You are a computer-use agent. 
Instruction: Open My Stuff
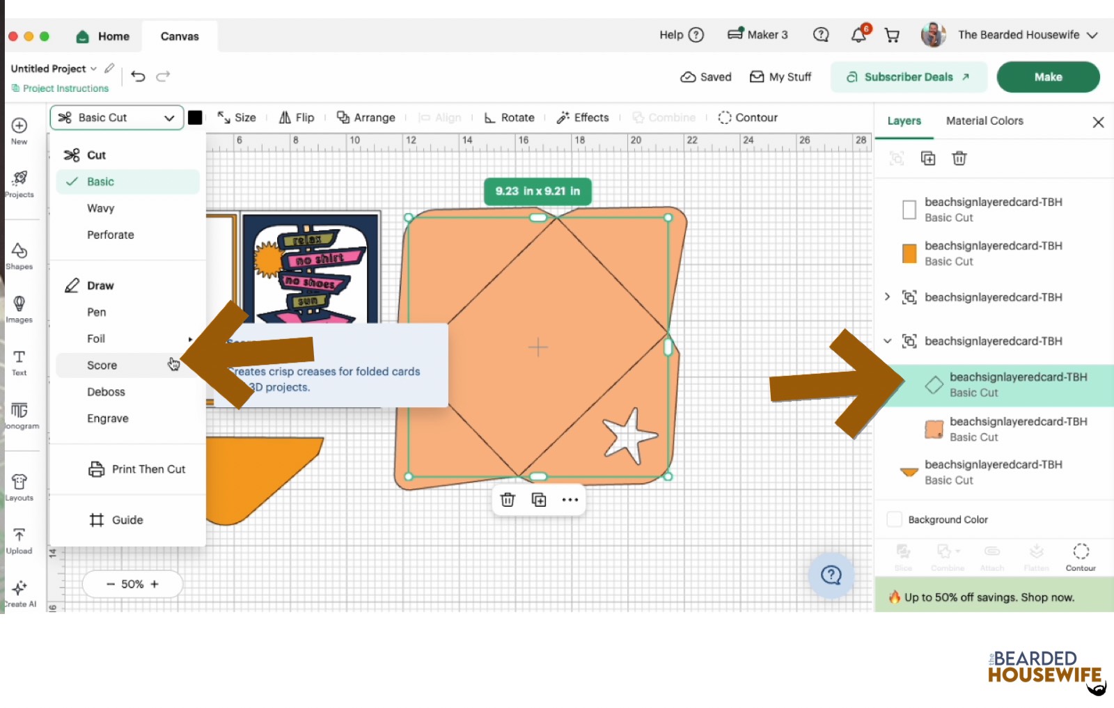[780, 77]
